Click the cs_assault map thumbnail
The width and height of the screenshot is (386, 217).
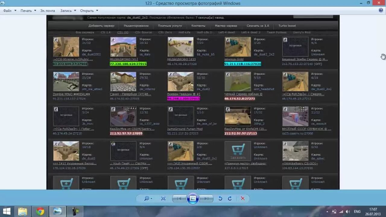point(295,116)
